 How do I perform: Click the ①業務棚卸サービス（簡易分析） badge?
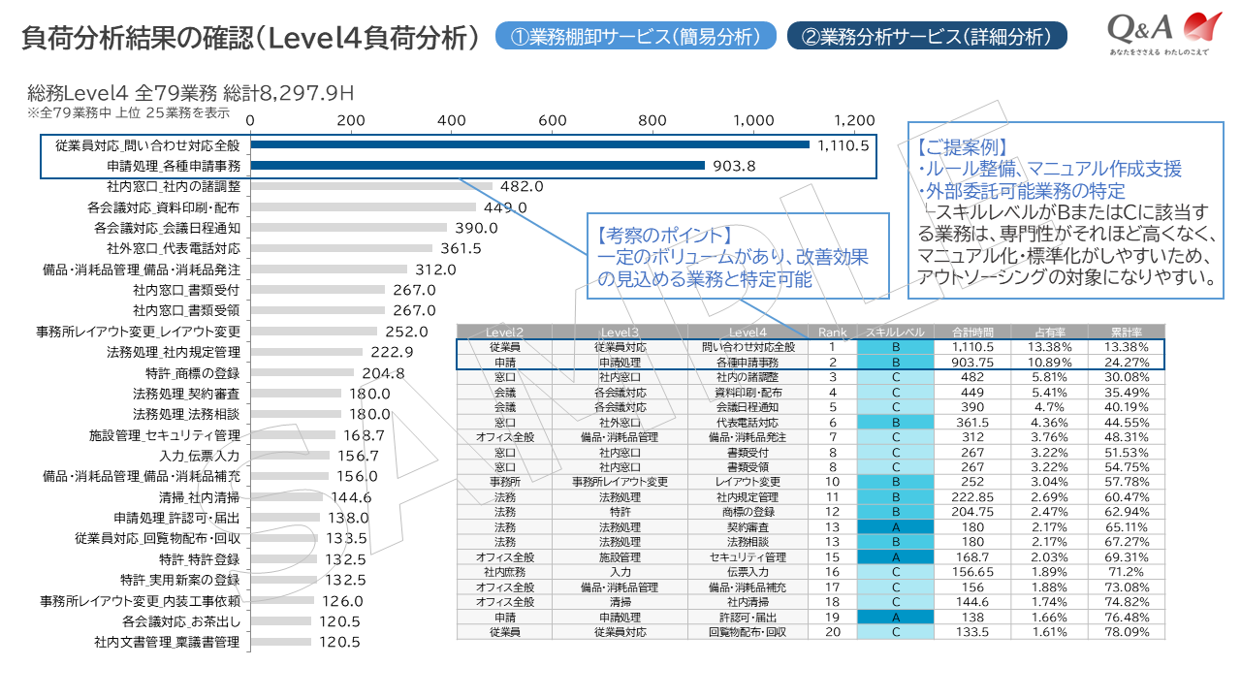click(x=635, y=35)
